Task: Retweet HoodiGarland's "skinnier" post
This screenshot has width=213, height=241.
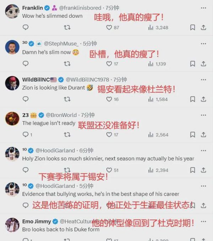Action: [67, 170]
